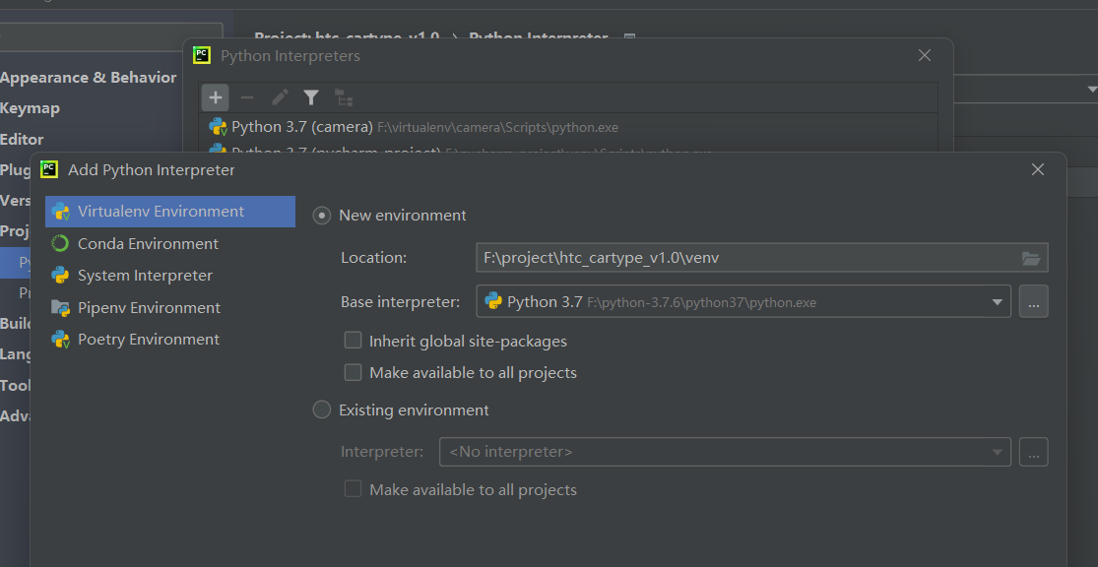Add a new interpreter using the plus icon
The height and width of the screenshot is (567, 1098).
pos(215,97)
